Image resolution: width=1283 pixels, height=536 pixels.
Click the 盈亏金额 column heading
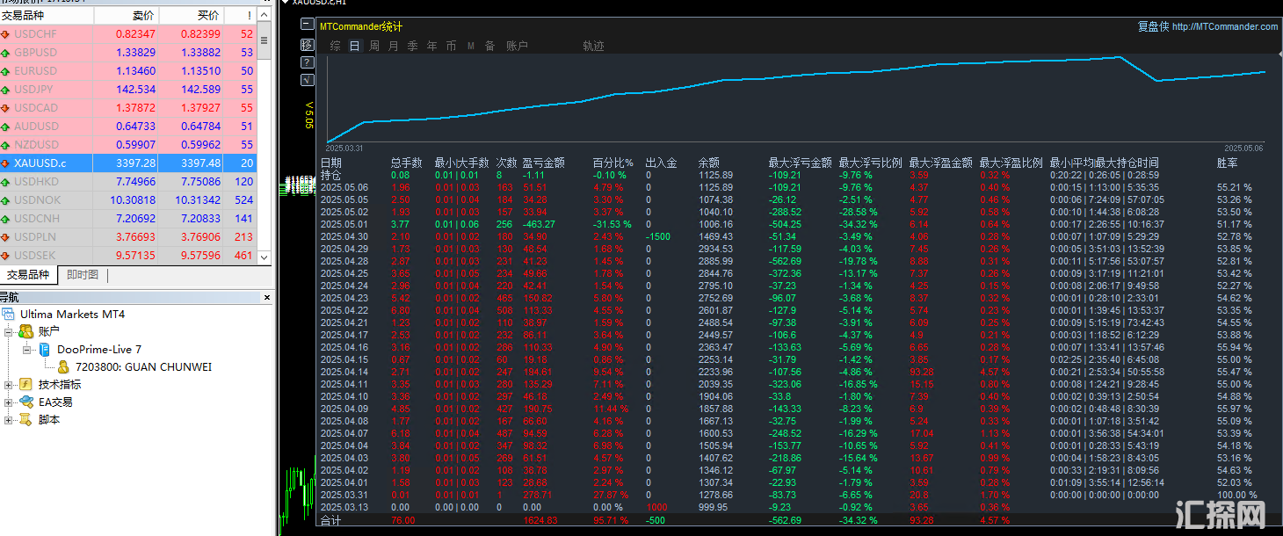[543, 163]
